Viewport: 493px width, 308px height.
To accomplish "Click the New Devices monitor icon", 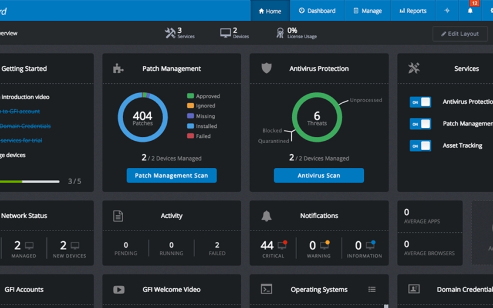I will click(x=75, y=245).
